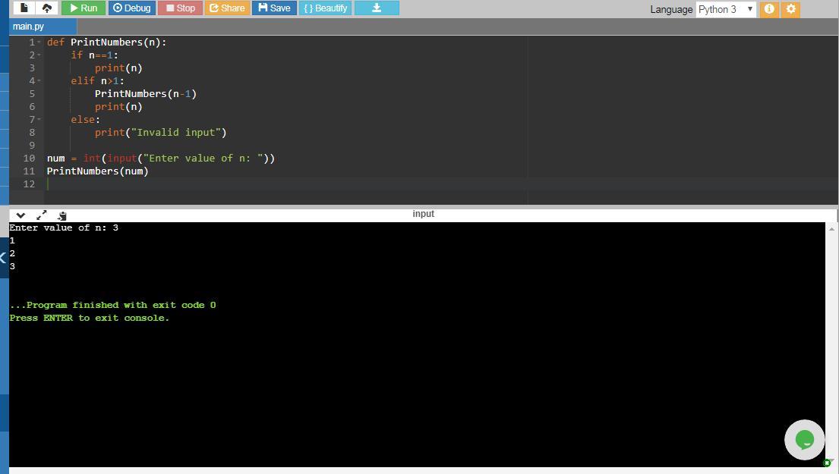Collapse the if block fold arrow on line 2
This screenshot has width=839, height=474.
[x=39, y=55]
